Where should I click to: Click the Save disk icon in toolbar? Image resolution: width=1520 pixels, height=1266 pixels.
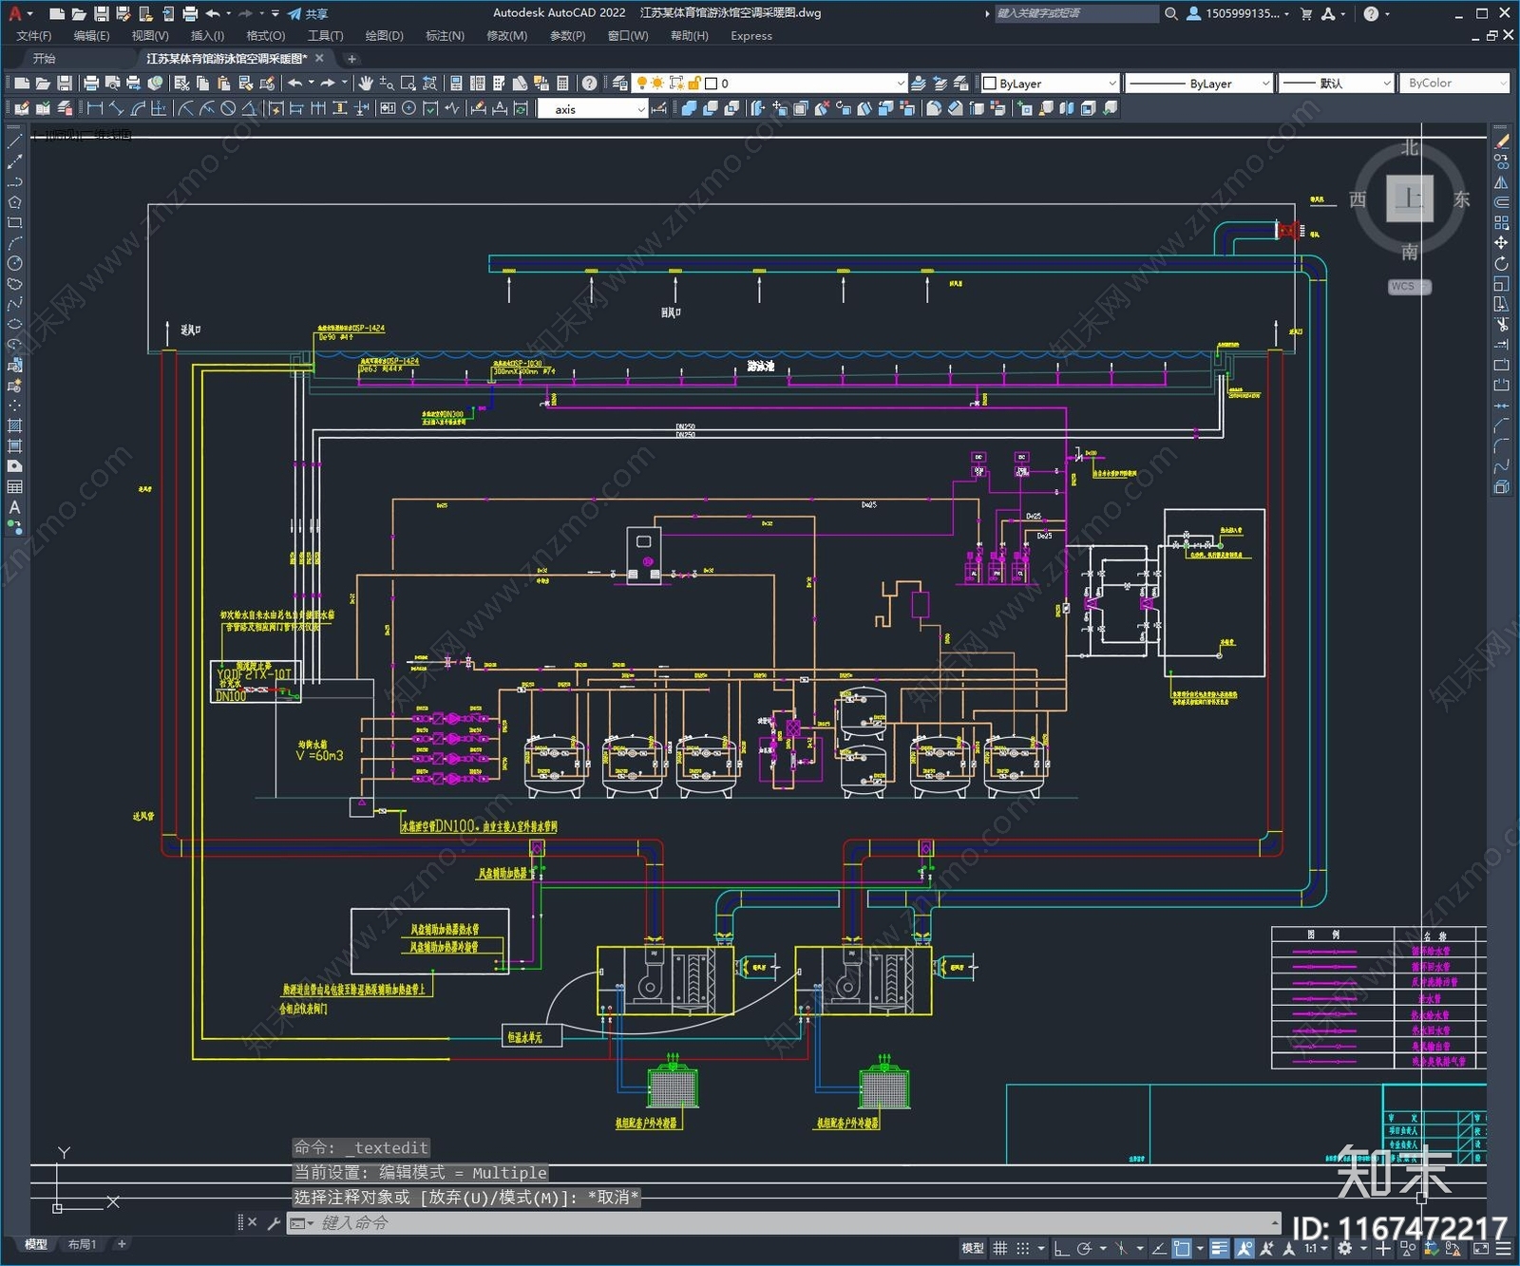pos(65,84)
